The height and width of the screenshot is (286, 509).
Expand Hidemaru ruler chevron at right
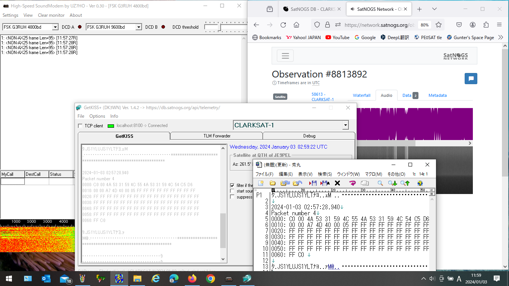432,190
